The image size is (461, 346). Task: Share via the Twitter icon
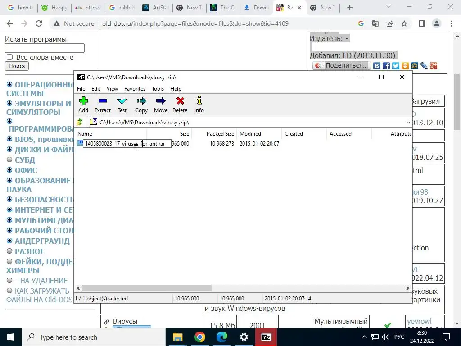pyautogui.click(x=395, y=66)
